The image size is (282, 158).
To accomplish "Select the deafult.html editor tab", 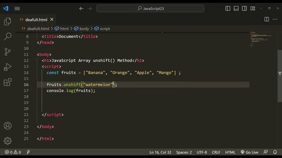I will coord(36,19).
